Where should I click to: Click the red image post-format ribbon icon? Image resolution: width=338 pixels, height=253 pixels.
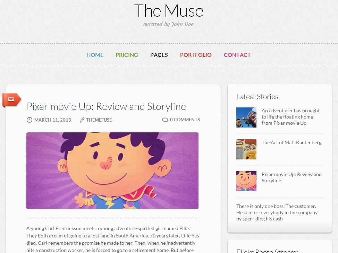(12, 99)
